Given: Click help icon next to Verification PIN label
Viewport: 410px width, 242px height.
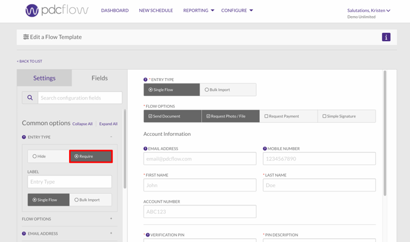Looking at the screenshot, I should click(147, 235).
